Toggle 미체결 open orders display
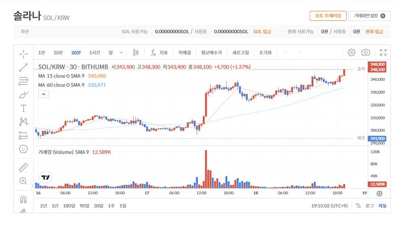The height and width of the screenshot is (229, 398). [185, 53]
